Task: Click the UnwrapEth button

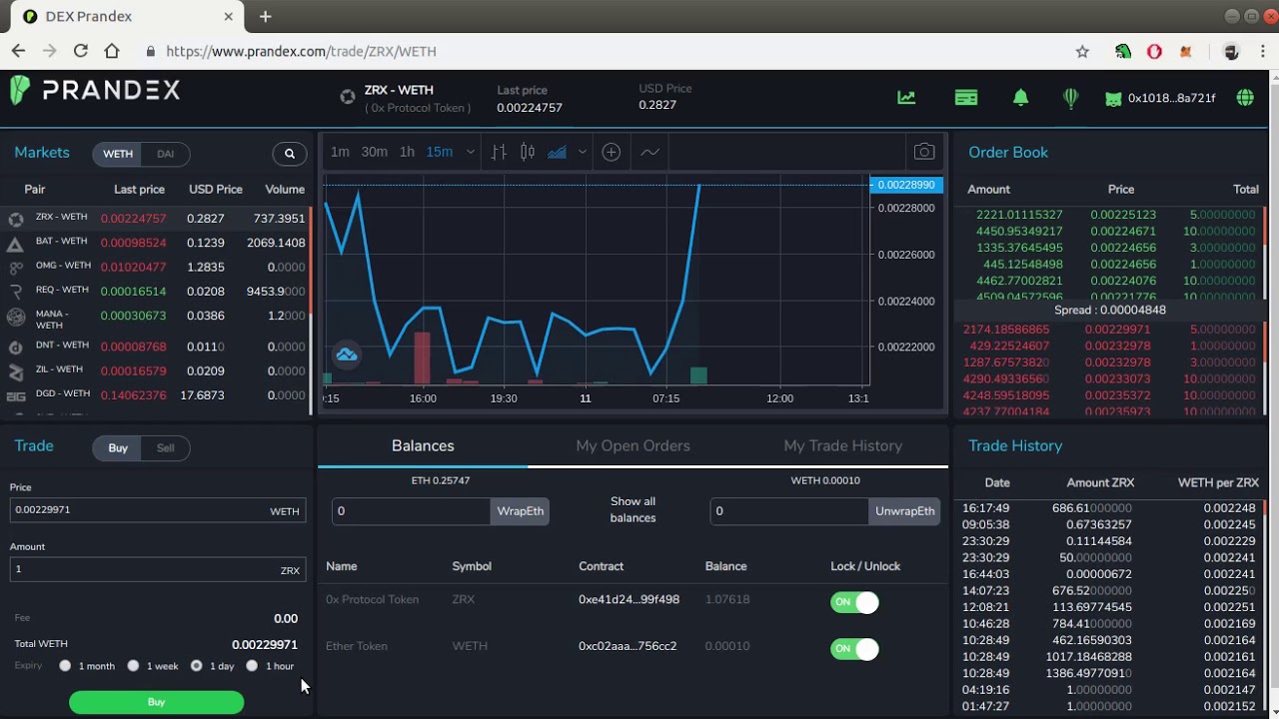Action: pyautogui.click(x=904, y=511)
